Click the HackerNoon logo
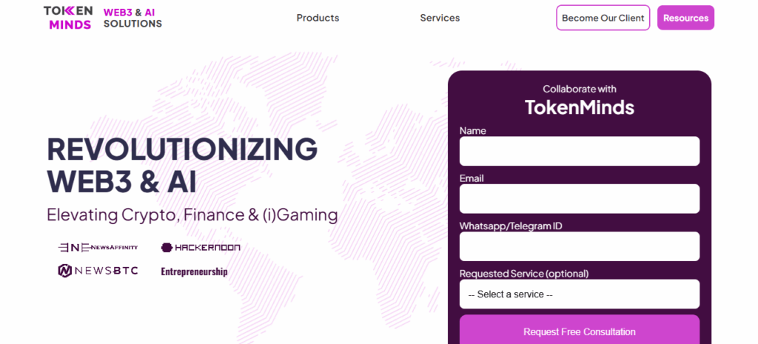This screenshot has width=758, height=344. (201, 247)
